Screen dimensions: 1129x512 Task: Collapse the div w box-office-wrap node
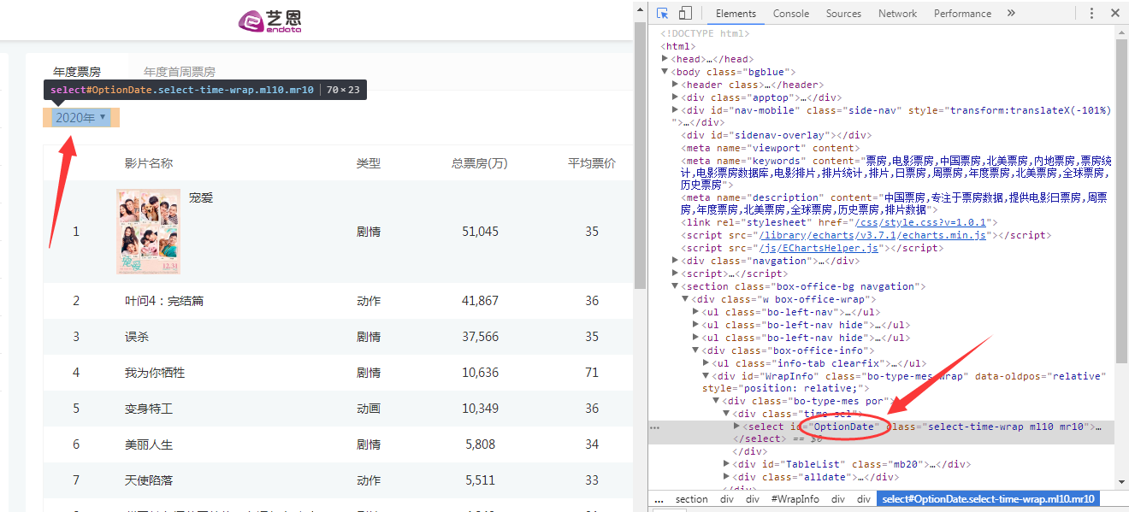[x=686, y=299]
